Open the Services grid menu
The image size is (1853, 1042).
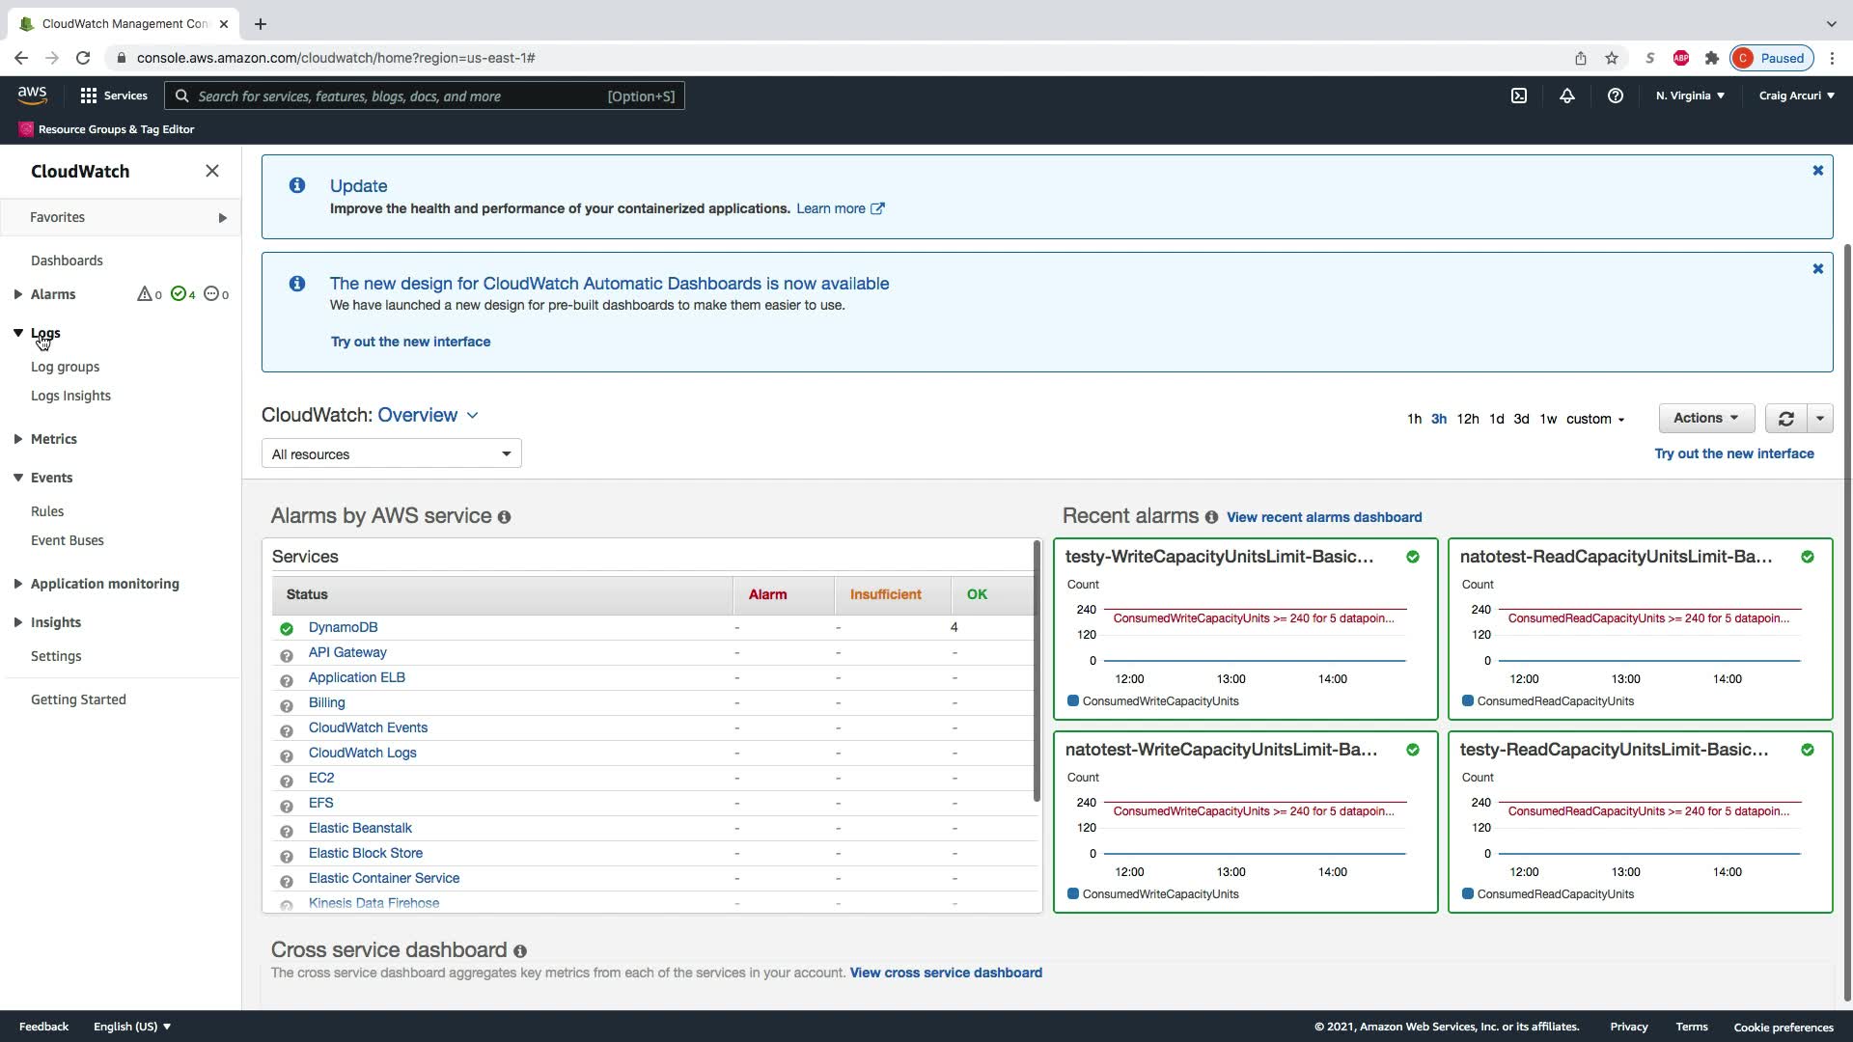[114, 96]
